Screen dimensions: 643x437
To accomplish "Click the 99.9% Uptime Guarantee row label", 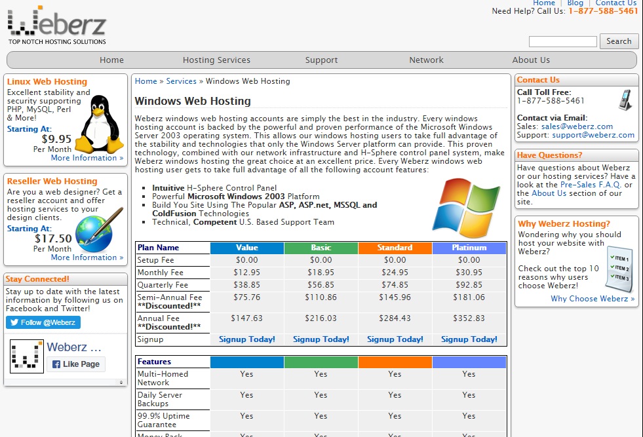I will 164,420.
